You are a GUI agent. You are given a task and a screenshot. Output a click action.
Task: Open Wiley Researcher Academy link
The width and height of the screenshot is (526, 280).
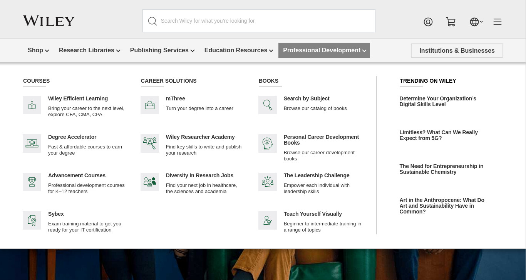(200, 137)
